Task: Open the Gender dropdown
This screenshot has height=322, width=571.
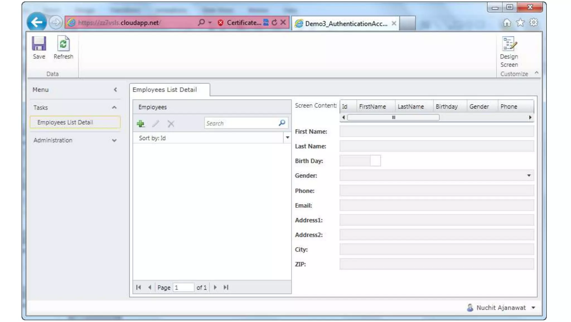Action: pos(529,176)
